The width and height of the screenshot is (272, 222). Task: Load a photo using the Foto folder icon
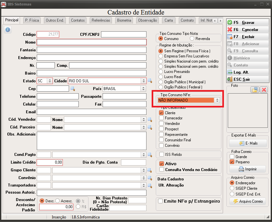255,90
